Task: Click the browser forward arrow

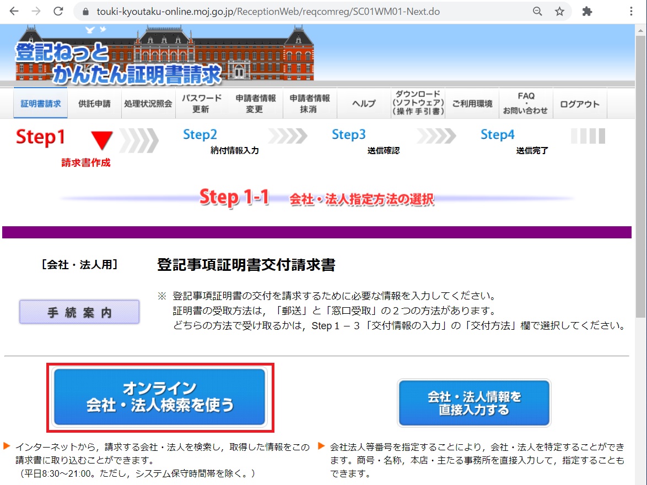Action: [36, 11]
